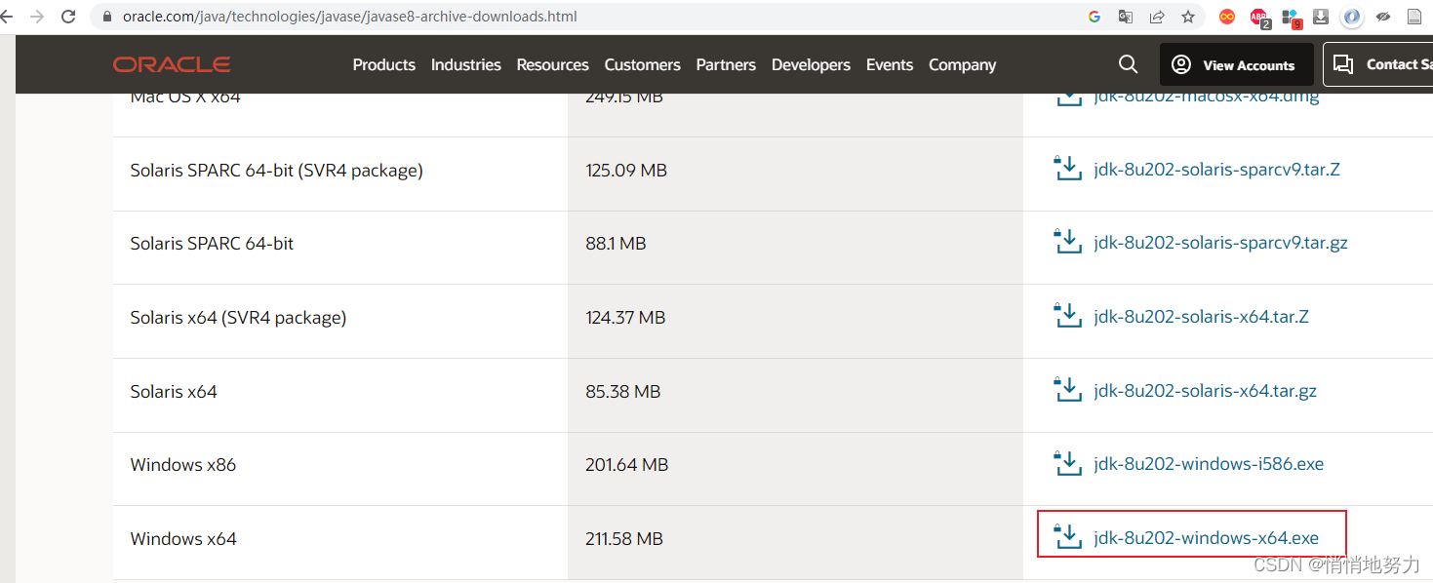
Task: Download jdk-8u202-windows-i586.exe
Action: click(x=1209, y=464)
